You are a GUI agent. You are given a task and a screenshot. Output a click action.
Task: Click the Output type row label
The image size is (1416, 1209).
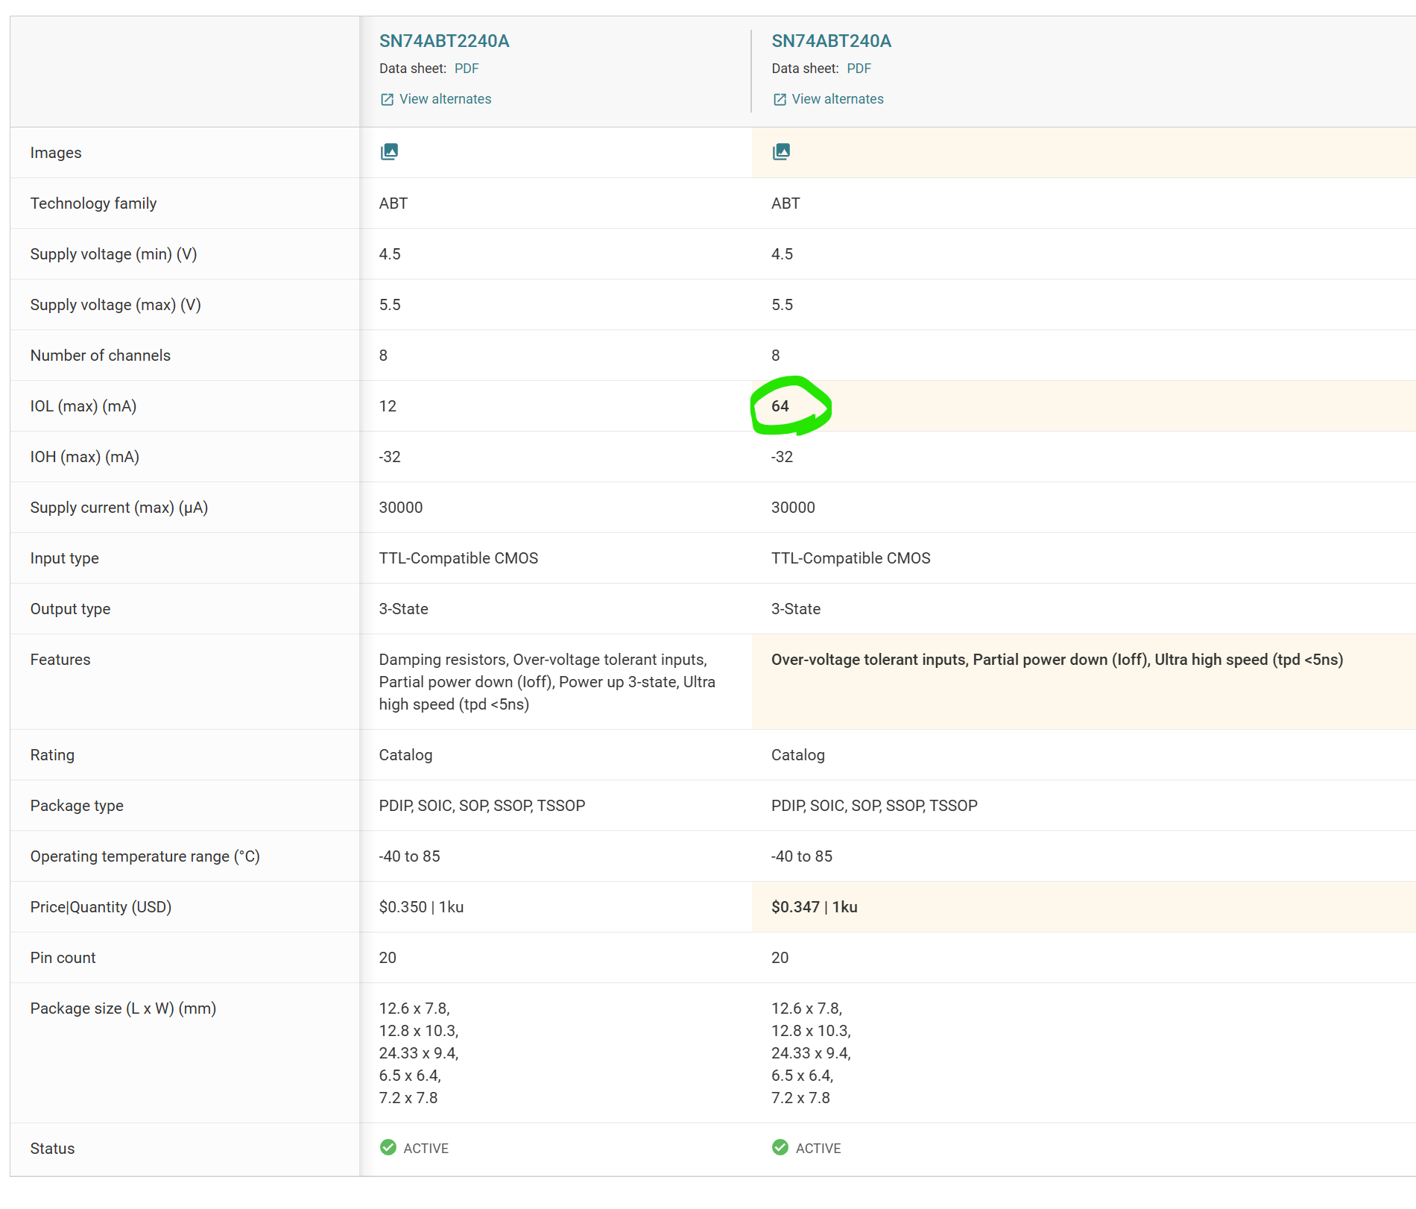click(70, 609)
